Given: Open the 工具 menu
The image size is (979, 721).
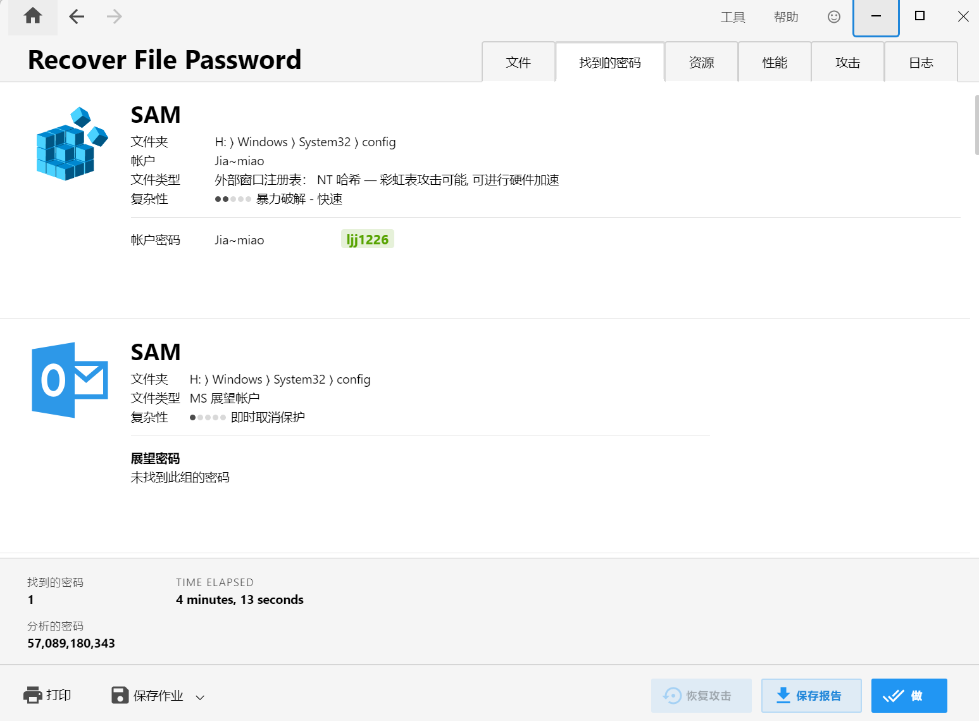Looking at the screenshot, I should tap(733, 17).
